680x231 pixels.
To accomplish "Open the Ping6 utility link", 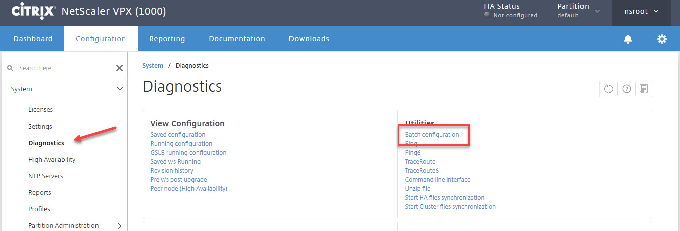I will click(x=413, y=153).
